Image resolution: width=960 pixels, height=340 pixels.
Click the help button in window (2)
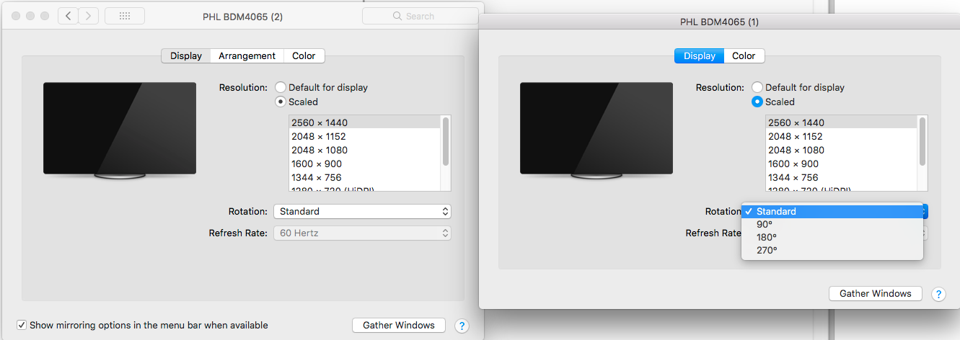tap(462, 326)
